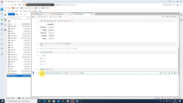The image size is (183, 103).
Task: Paste a cell from the clipboard in the toolbar
Action: (45, 17)
